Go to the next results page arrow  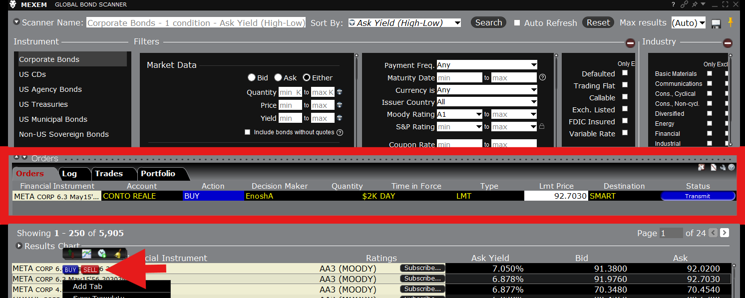point(725,233)
